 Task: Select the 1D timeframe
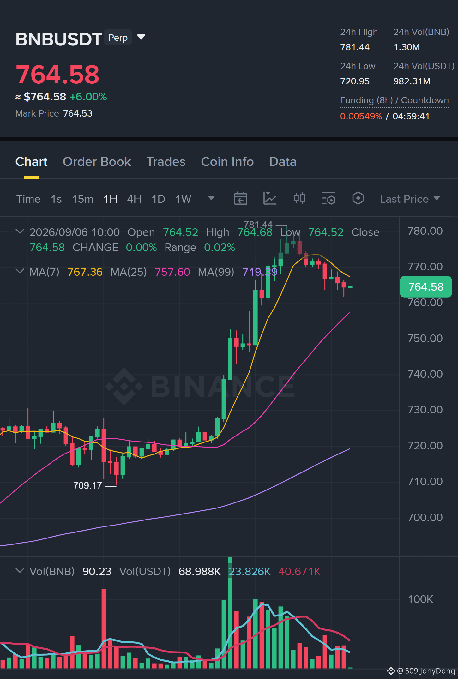coord(159,199)
